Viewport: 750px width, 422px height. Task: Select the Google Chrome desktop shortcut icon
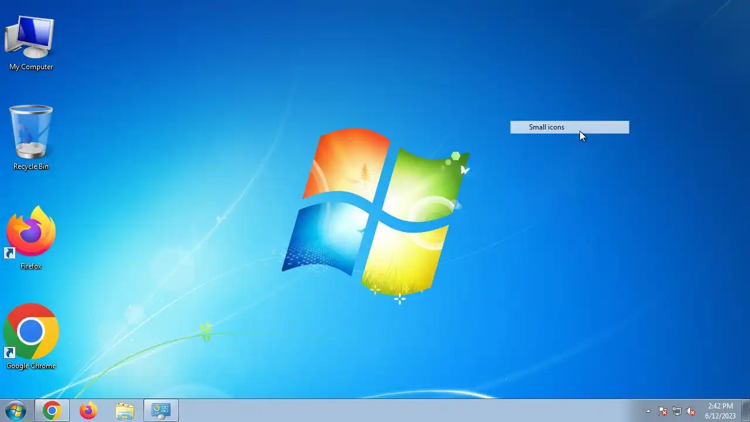(31, 331)
